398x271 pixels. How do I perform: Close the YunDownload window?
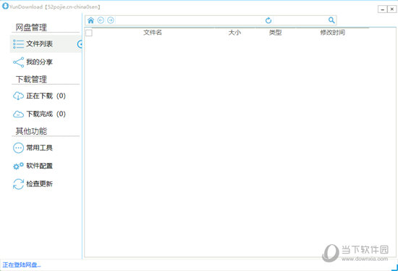(392, 9)
